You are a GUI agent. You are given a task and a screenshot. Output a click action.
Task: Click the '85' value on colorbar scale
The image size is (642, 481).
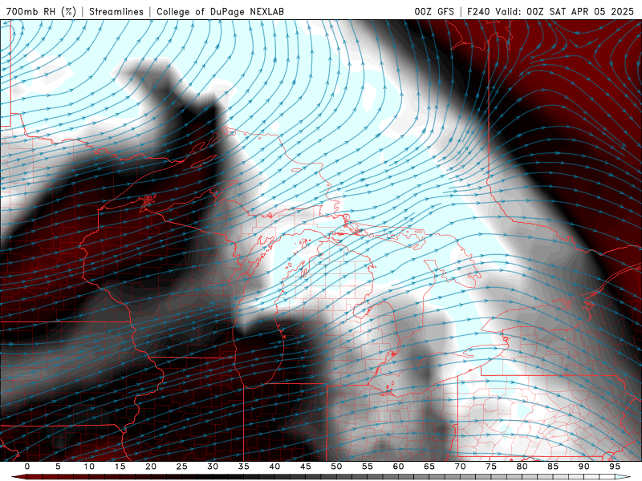[x=553, y=467]
